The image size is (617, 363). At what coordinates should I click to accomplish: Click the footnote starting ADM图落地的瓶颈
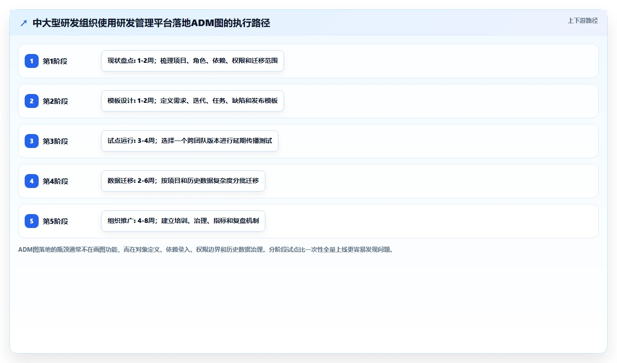[206, 249]
